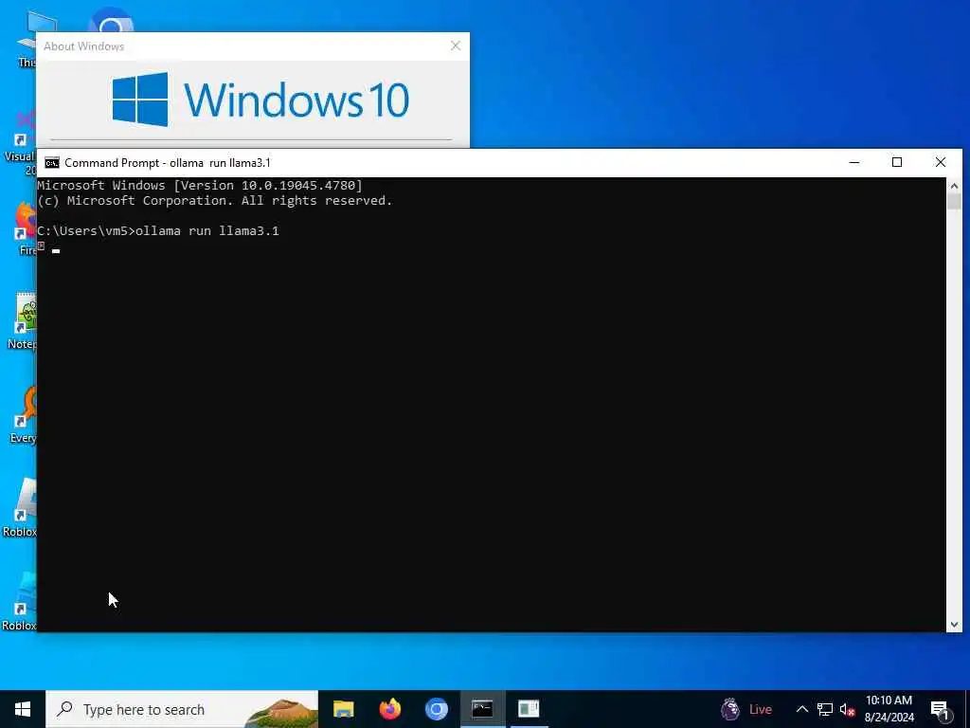Launch Firefox from the taskbar
Screen dimensions: 970x728
coord(389,709)
